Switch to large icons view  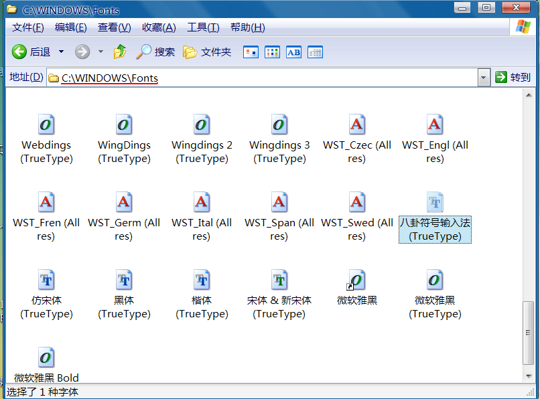pyautogui.click(x=251, y=52)
